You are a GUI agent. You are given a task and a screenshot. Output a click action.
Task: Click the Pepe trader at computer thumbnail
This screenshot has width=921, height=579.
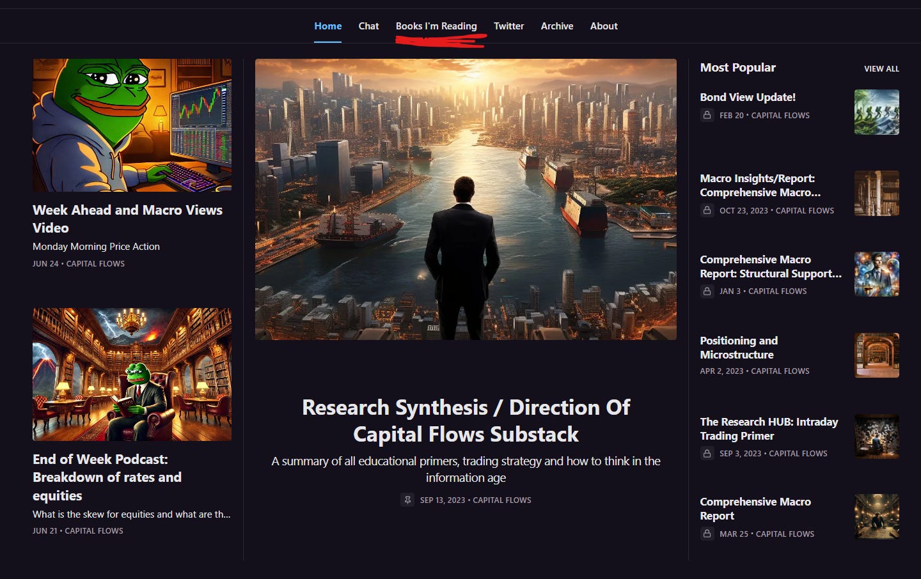132,125
